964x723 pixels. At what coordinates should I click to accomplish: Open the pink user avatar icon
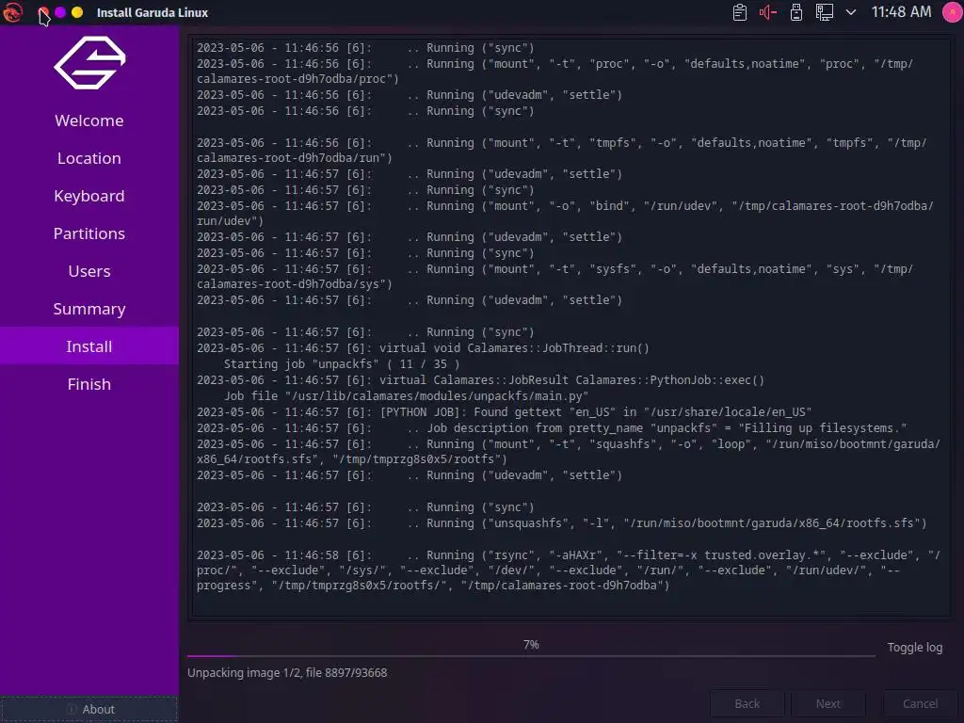pos(952,12)
